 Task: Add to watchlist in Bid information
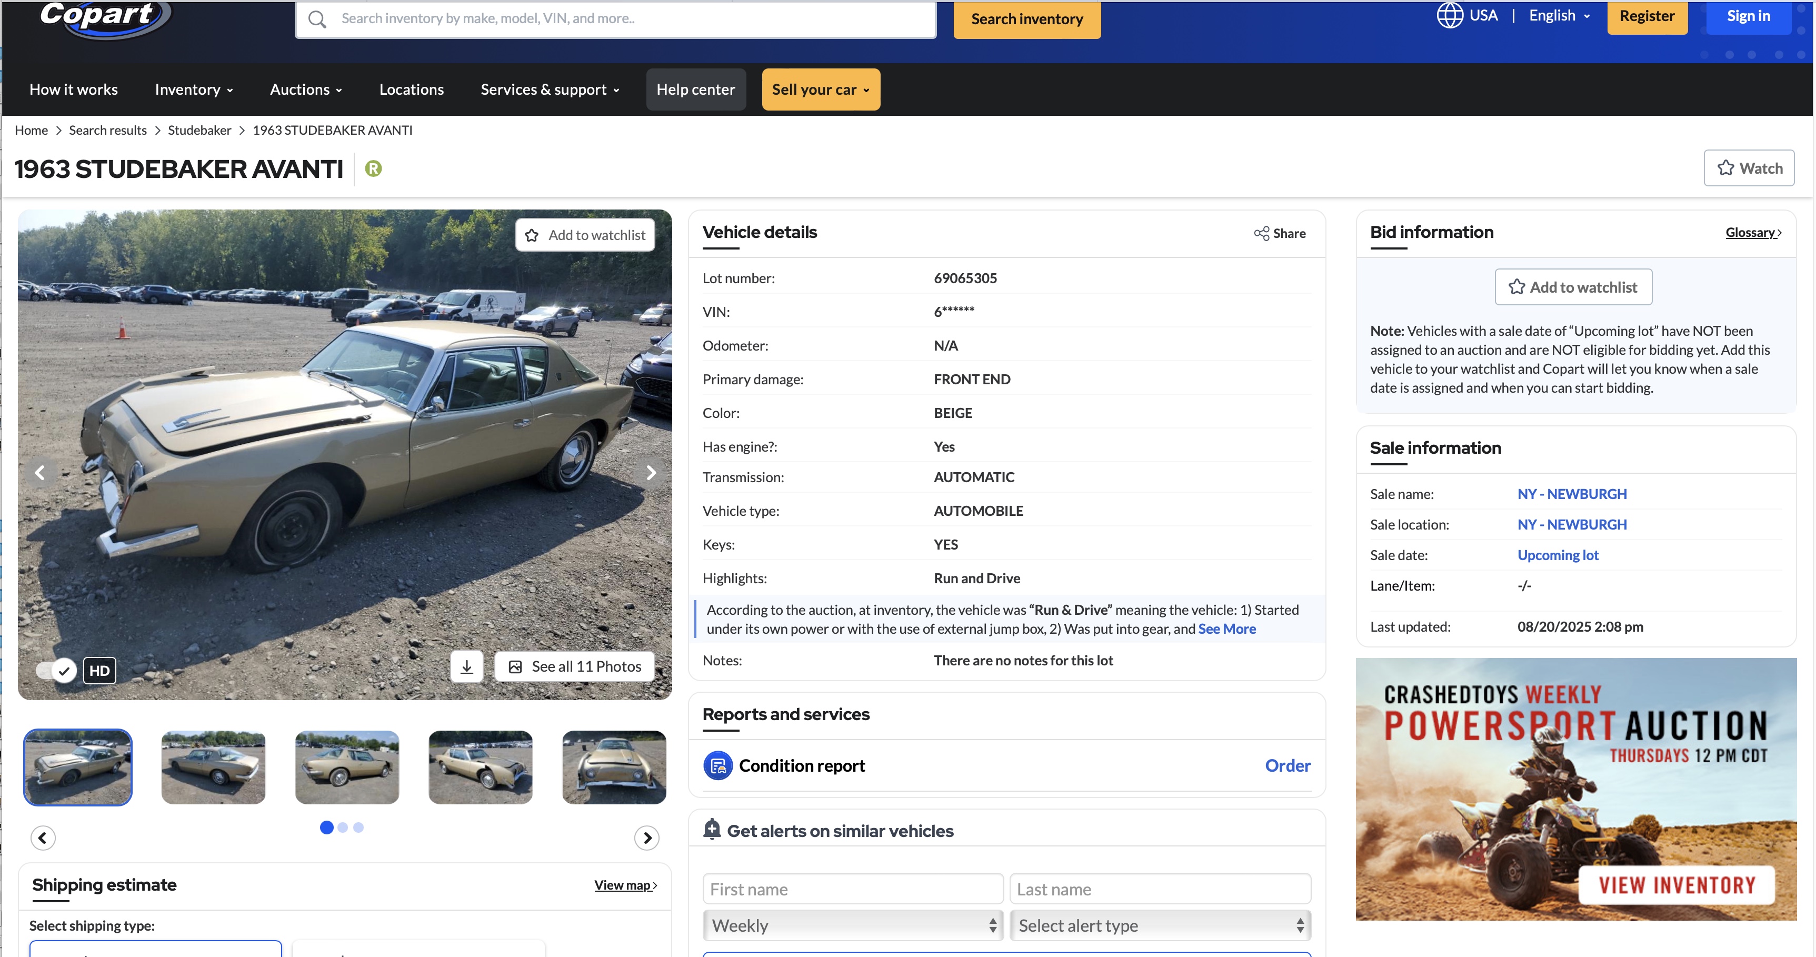click(x=1573, y=287)
